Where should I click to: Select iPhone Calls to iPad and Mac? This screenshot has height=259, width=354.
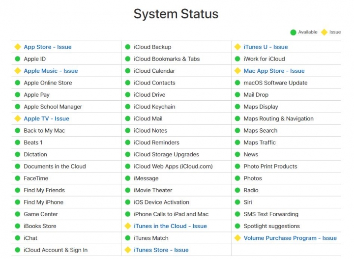[171, 214]
